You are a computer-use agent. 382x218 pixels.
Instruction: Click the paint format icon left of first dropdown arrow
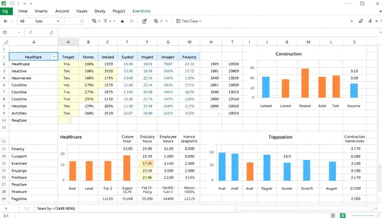[x=94, y=21]
